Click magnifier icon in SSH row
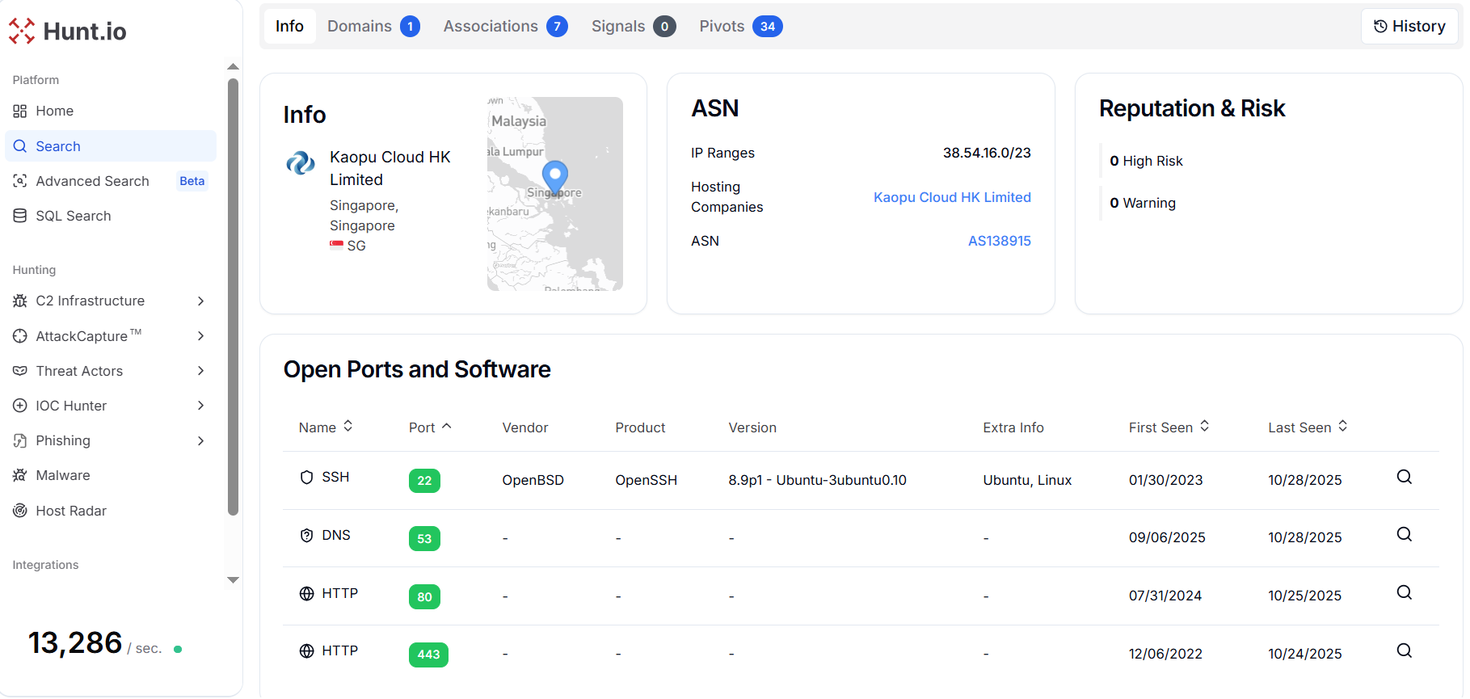Image resolution: width=1470 pixels, height=699 pixels. [x=1404, y=478]
